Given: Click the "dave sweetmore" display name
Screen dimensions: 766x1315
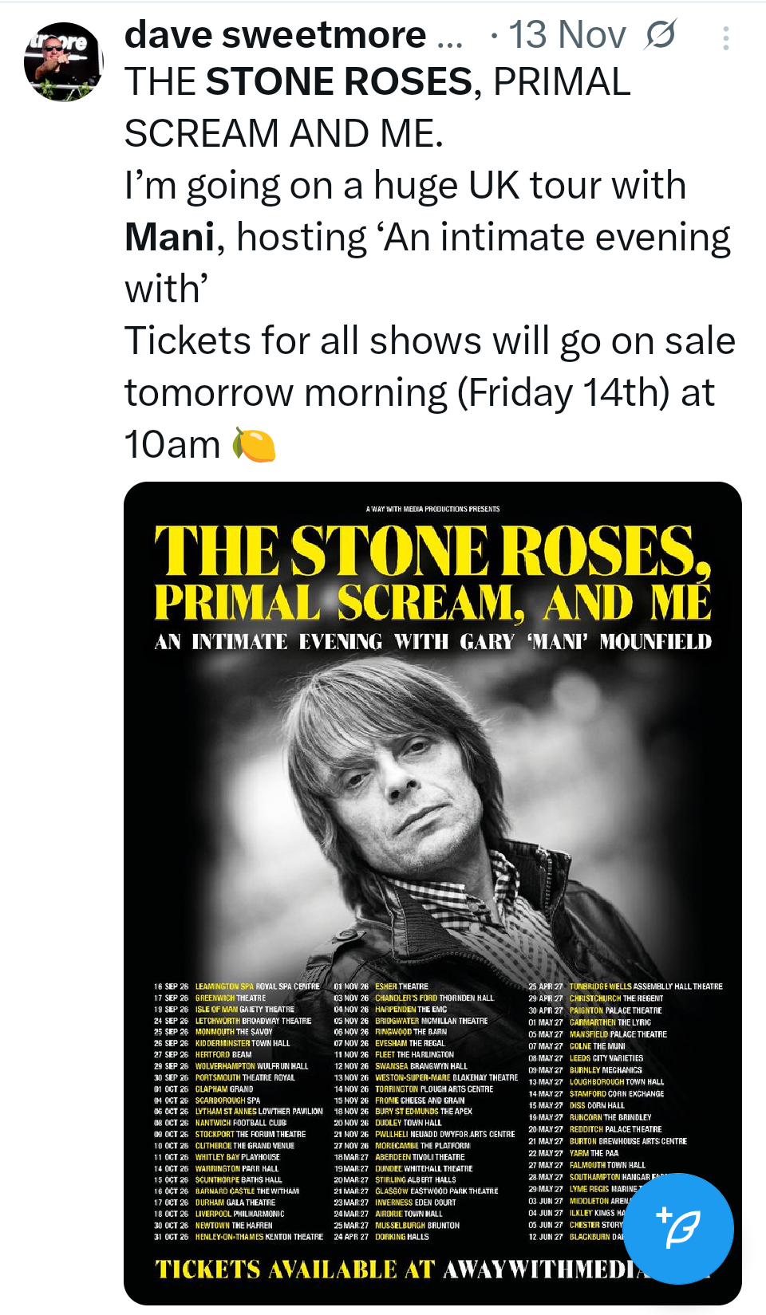Looking at the screenshot, I should click(275, 35).
